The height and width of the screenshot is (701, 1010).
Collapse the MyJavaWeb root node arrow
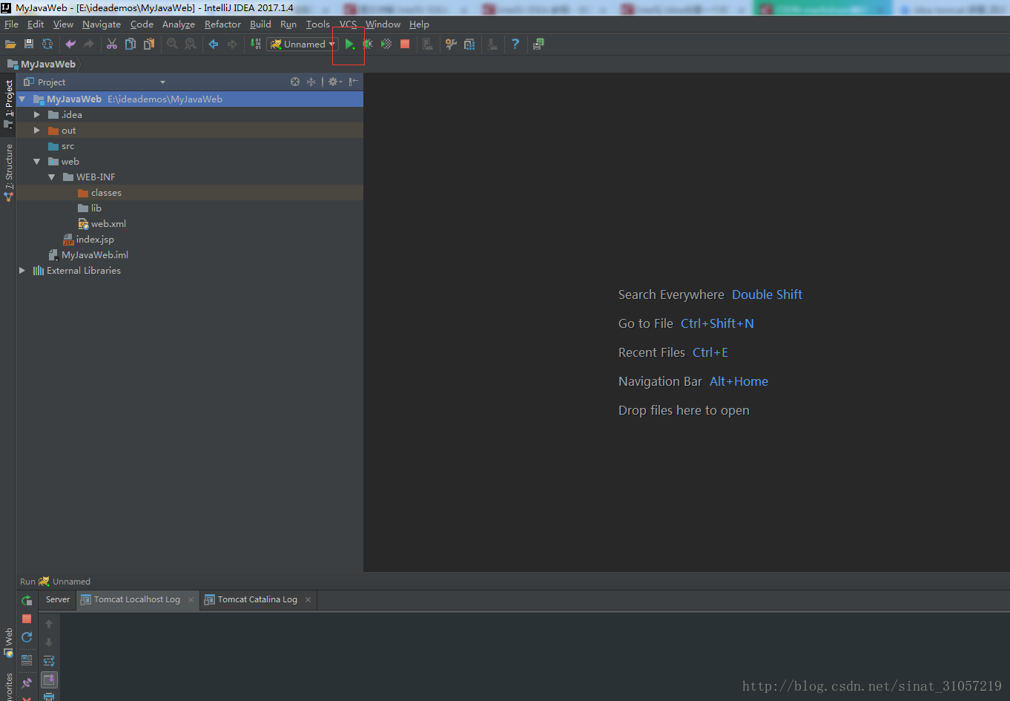pyautogui.click(x=22, y=99)
